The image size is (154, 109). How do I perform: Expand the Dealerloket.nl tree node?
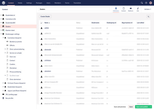coord(1,15)
